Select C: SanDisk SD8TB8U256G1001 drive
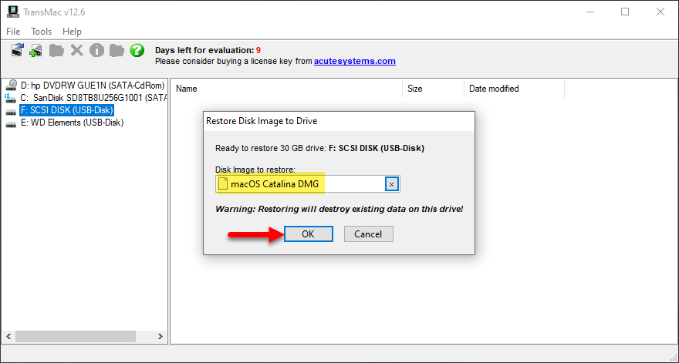The height and width of the screenshot is (363, 679). (x=93, y=98)
